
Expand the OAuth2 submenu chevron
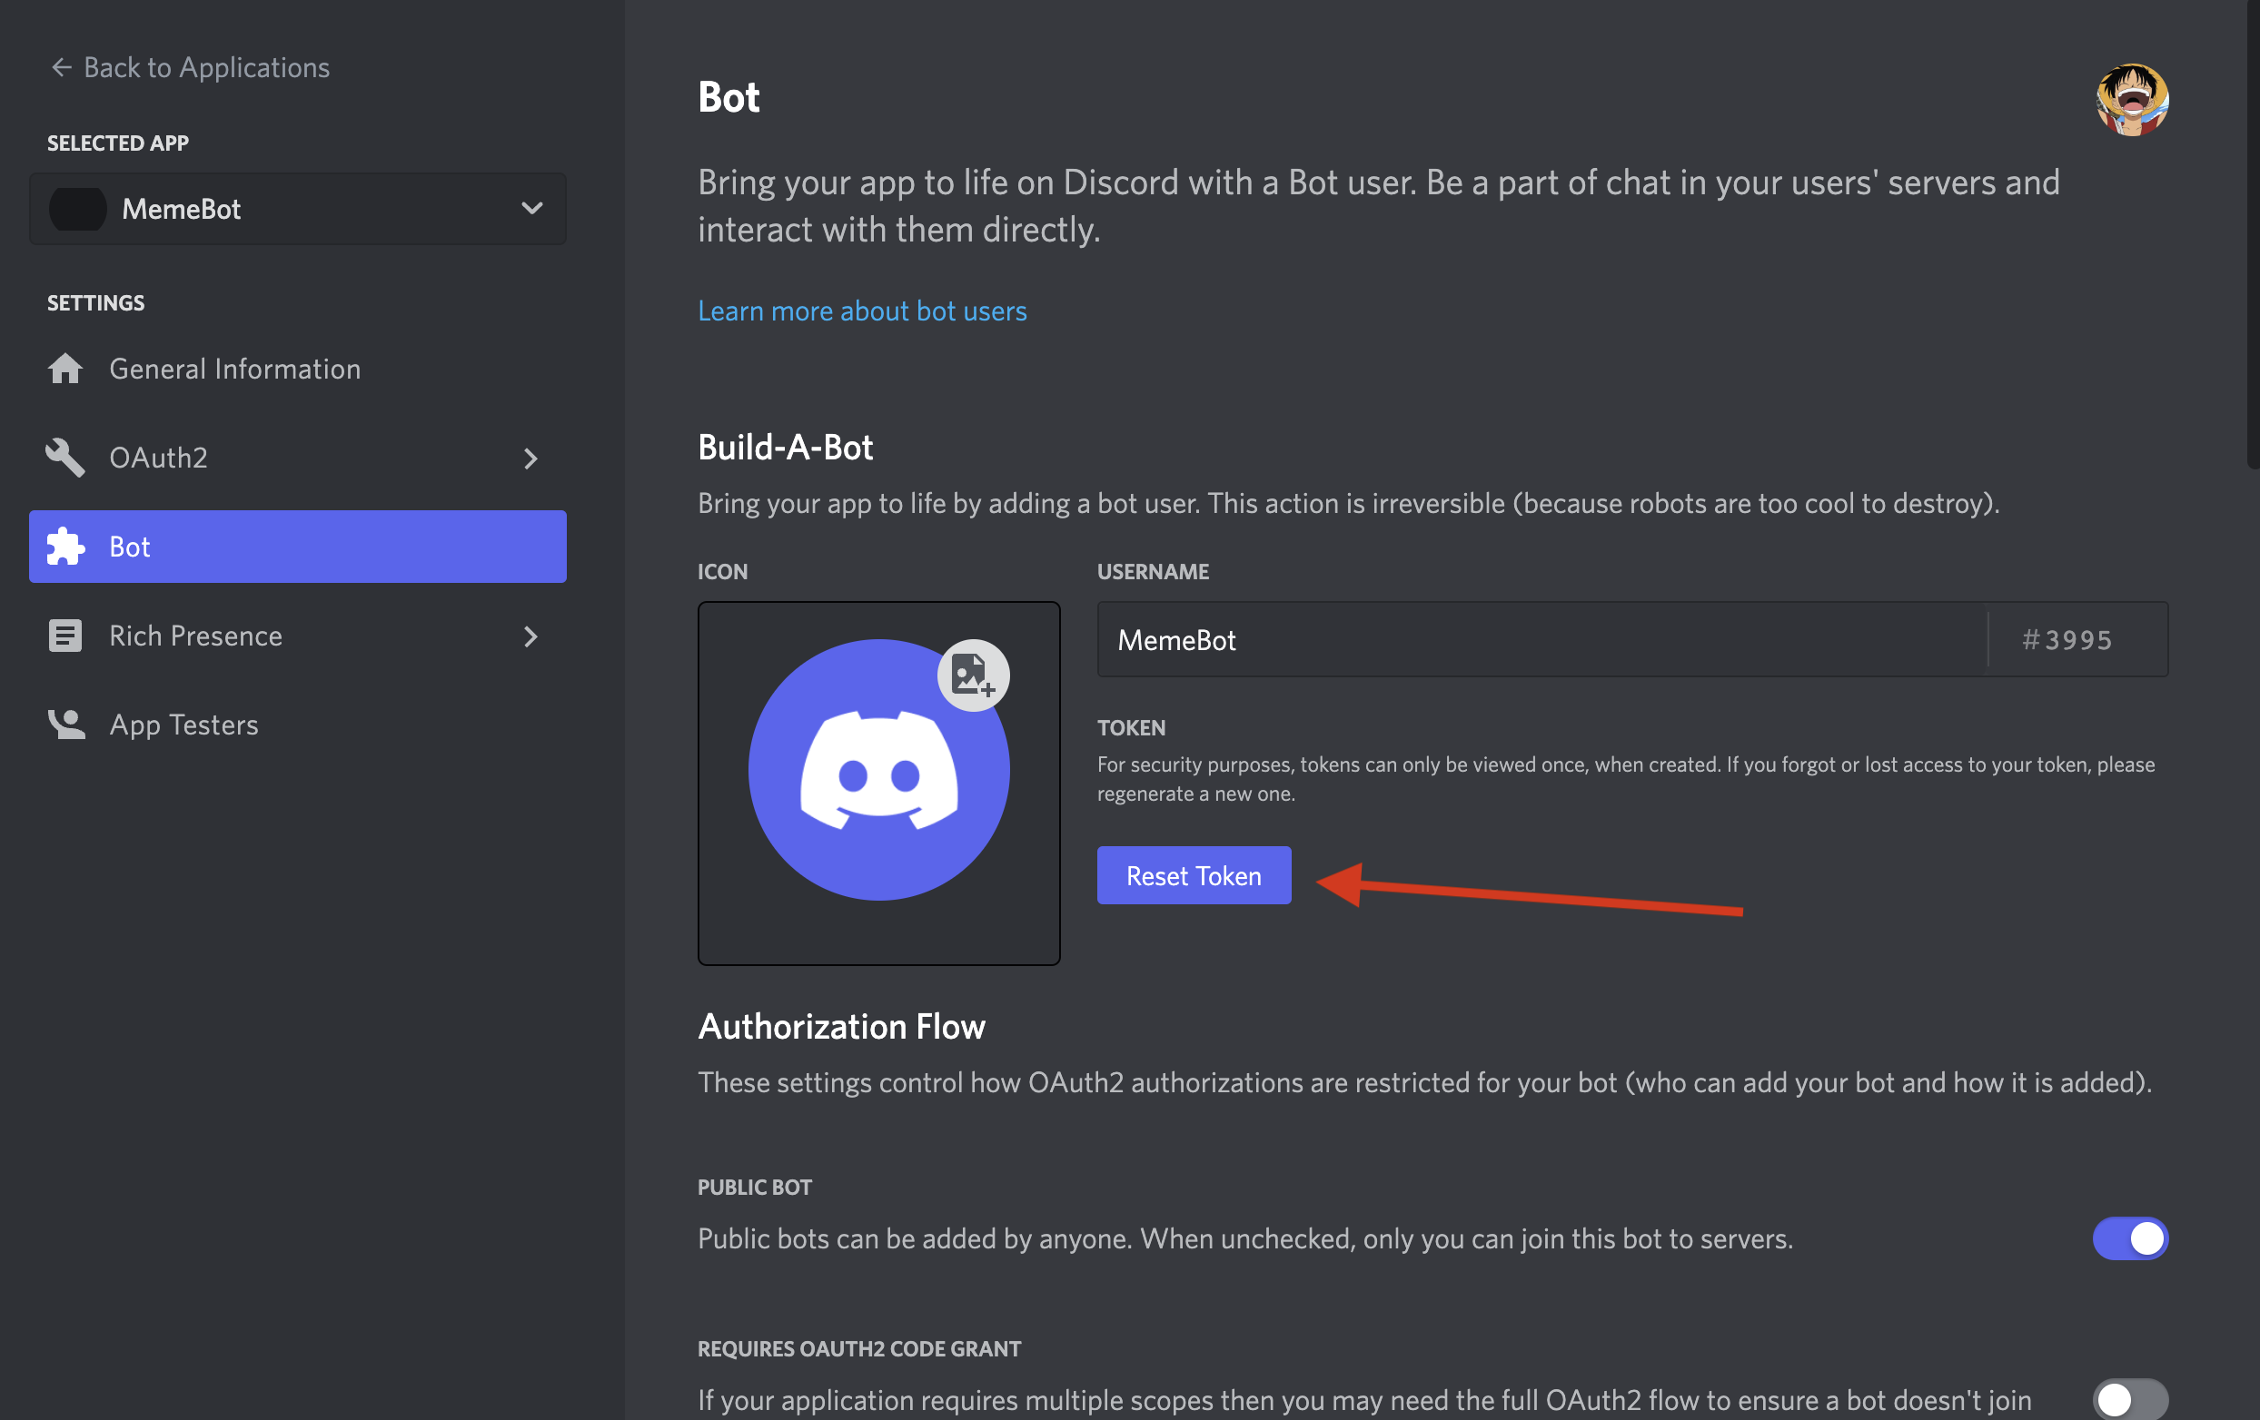(530, 459)
